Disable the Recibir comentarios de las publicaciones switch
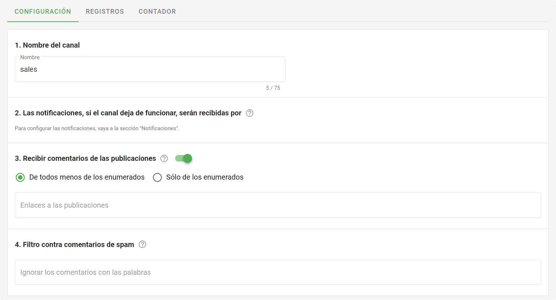The height and width of the screenshot is (300, 556). 184,159
